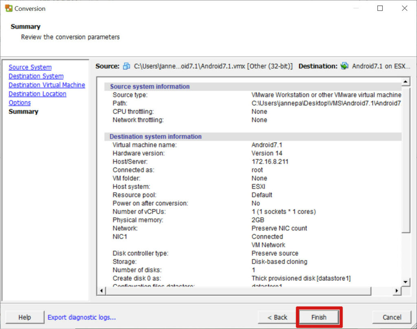Click the Source type value text

326,95
